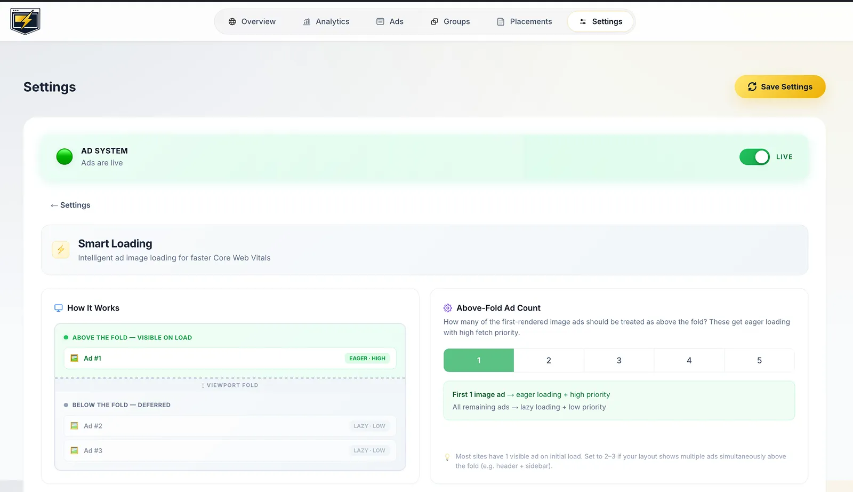Select above-fold ad count 5
Image resolution: width=853 pixels, height=492 pixels.
[x=759, y=360]
